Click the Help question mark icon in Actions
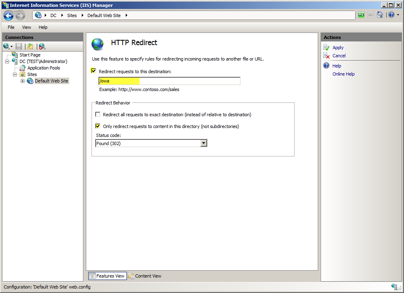 [326, 65]
